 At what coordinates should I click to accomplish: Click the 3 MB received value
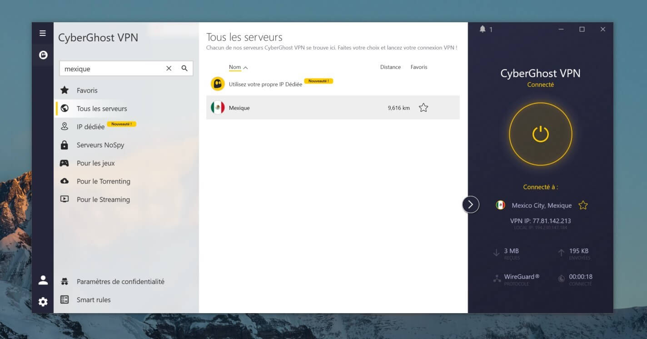tap(511, 251)
